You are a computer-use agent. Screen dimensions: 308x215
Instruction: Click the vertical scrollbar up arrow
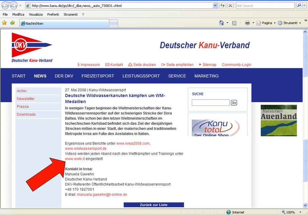305,31
